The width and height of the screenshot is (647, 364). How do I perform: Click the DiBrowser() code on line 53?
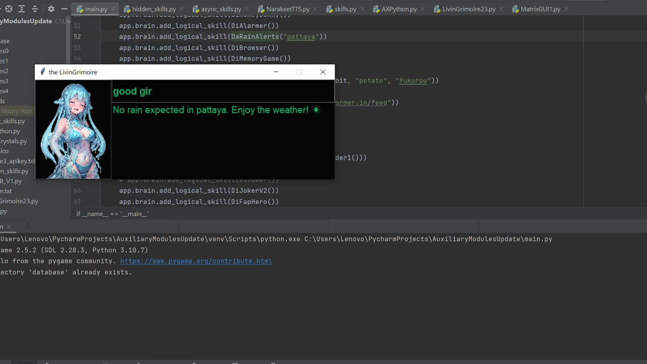coord(199,48)
